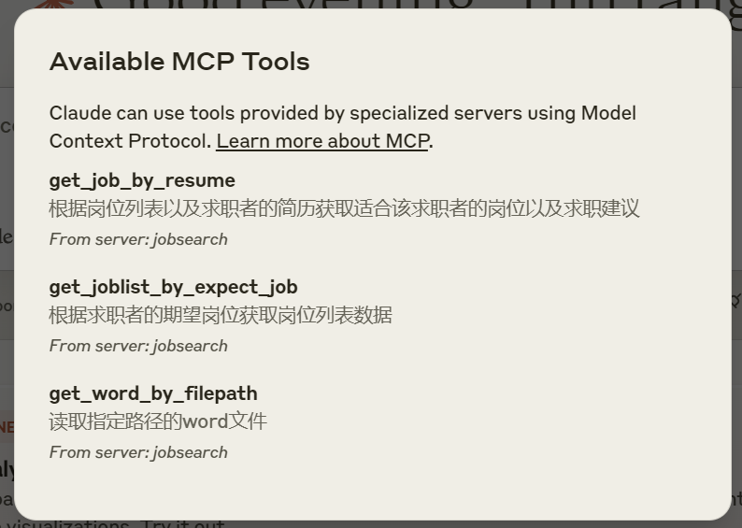Viewport: 742px width, 528px height.
Task: Click the get_job_by_resume Chinese description text
Action: click(x=344, y=208)
